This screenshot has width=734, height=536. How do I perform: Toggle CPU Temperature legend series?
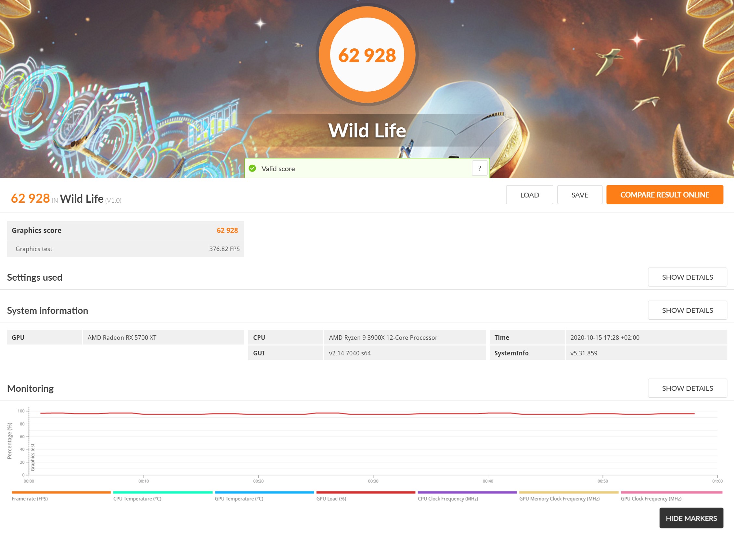(x=137, y=499)
